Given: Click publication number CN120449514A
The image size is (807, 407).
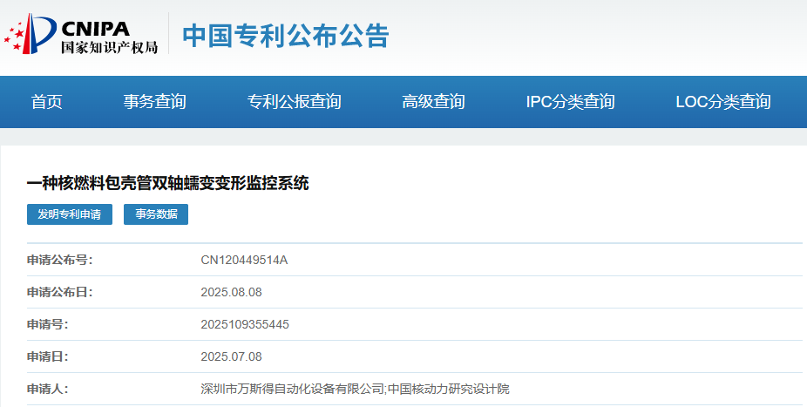Looking at the screenshot, I should 244,260.
